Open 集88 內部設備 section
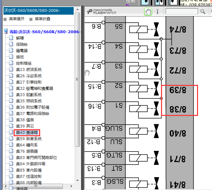Viewport: 212px width, 190px height. pyautogui.click(x=29, y=183)
